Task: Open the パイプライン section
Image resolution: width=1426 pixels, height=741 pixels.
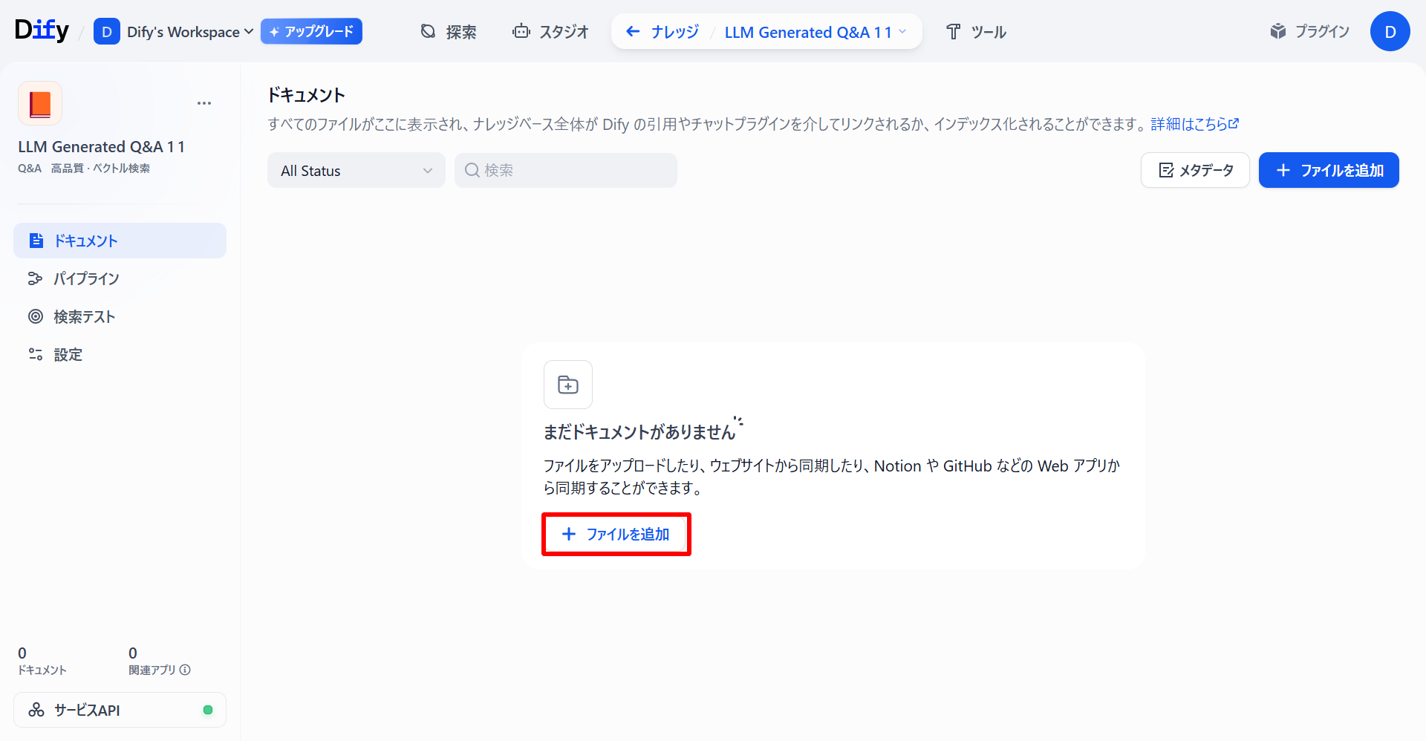Action: (85, 278)
